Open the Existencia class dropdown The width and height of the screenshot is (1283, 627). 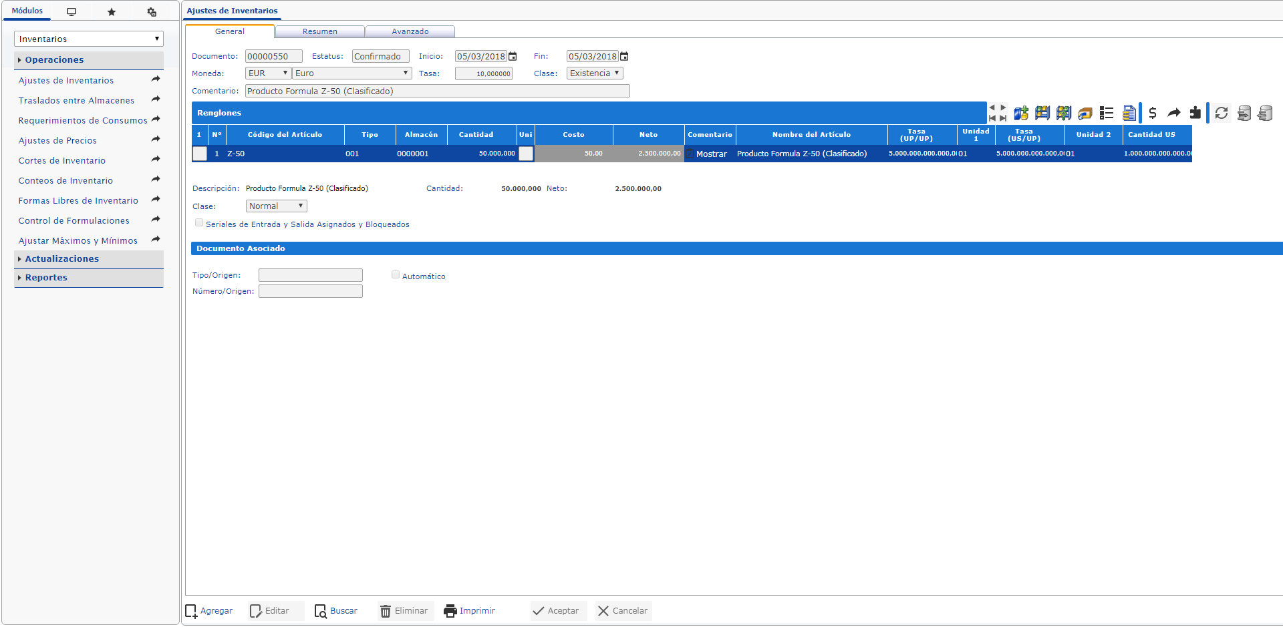pos(595,73)
